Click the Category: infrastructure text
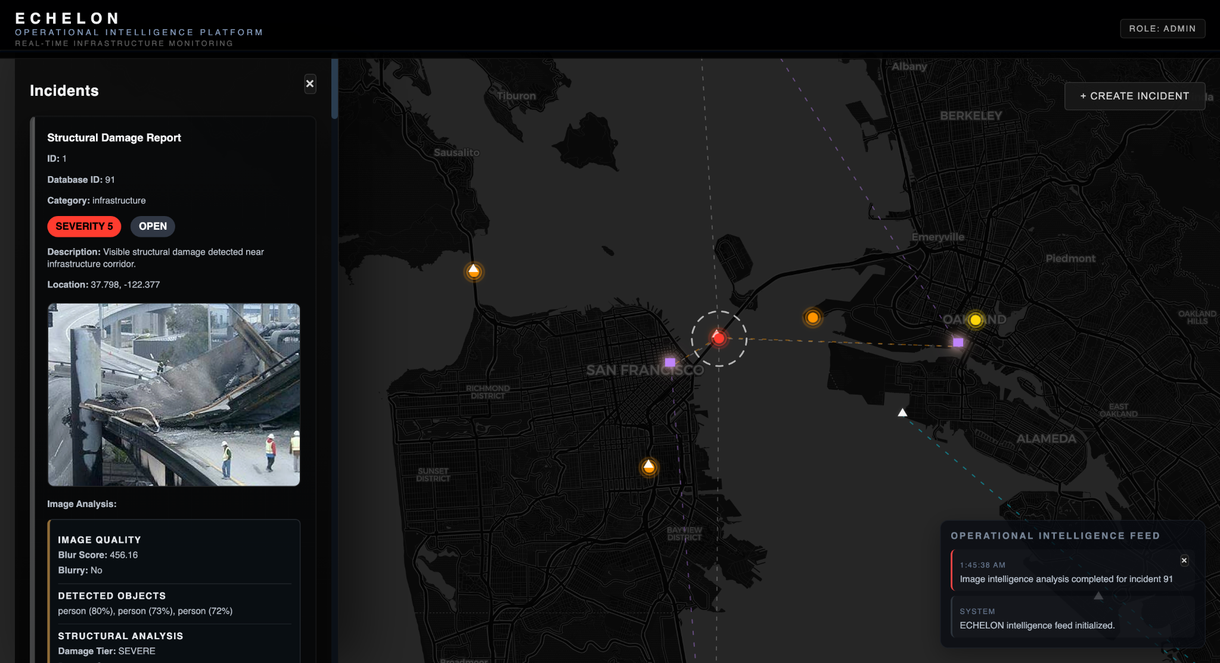1220x663 pixels. coord(97,201)
